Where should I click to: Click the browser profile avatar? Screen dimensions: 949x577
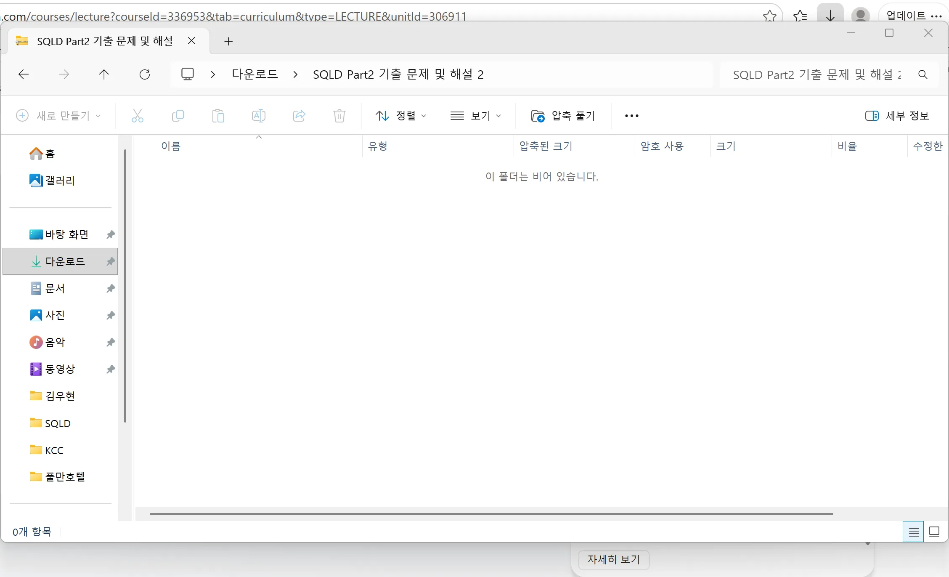click(x=860, y=15)
